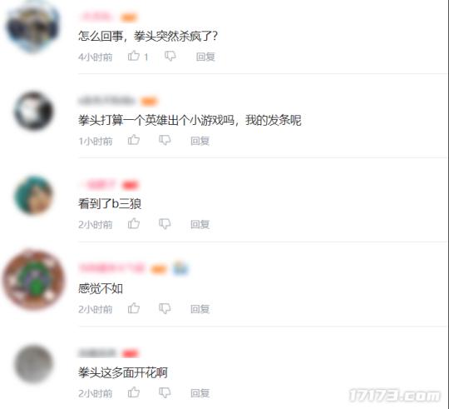Dislike the comment "感觉不如"
Image resolution: width=449 pixels, height=409 pixels.
[165, 308]
